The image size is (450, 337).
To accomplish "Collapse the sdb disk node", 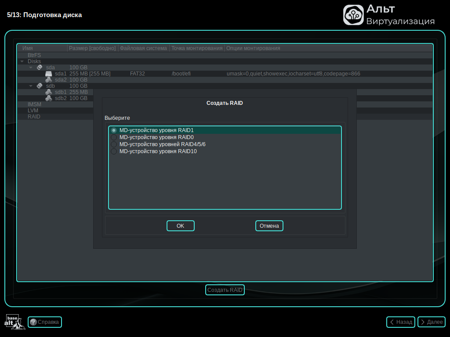I will tap(31, 86).
